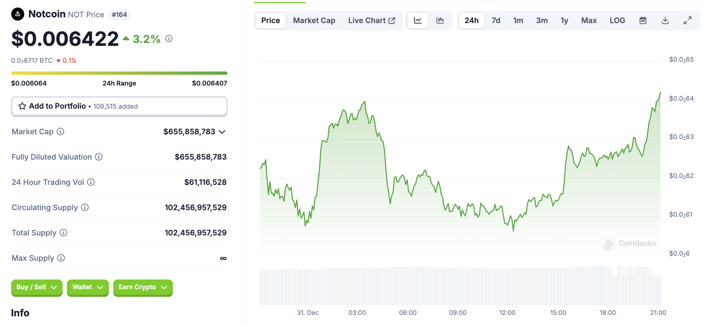Click the 3.2% price change
Image resolution: width=703 pixels, height=325 pixels.
(x=146, y=39)
